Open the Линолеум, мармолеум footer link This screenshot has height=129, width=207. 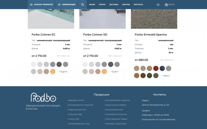pyautogui.click(x=116, y=124)
